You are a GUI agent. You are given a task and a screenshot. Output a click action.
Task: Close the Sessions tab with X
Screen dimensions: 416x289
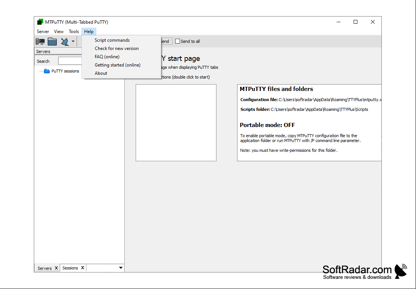[x=83, y=268]
